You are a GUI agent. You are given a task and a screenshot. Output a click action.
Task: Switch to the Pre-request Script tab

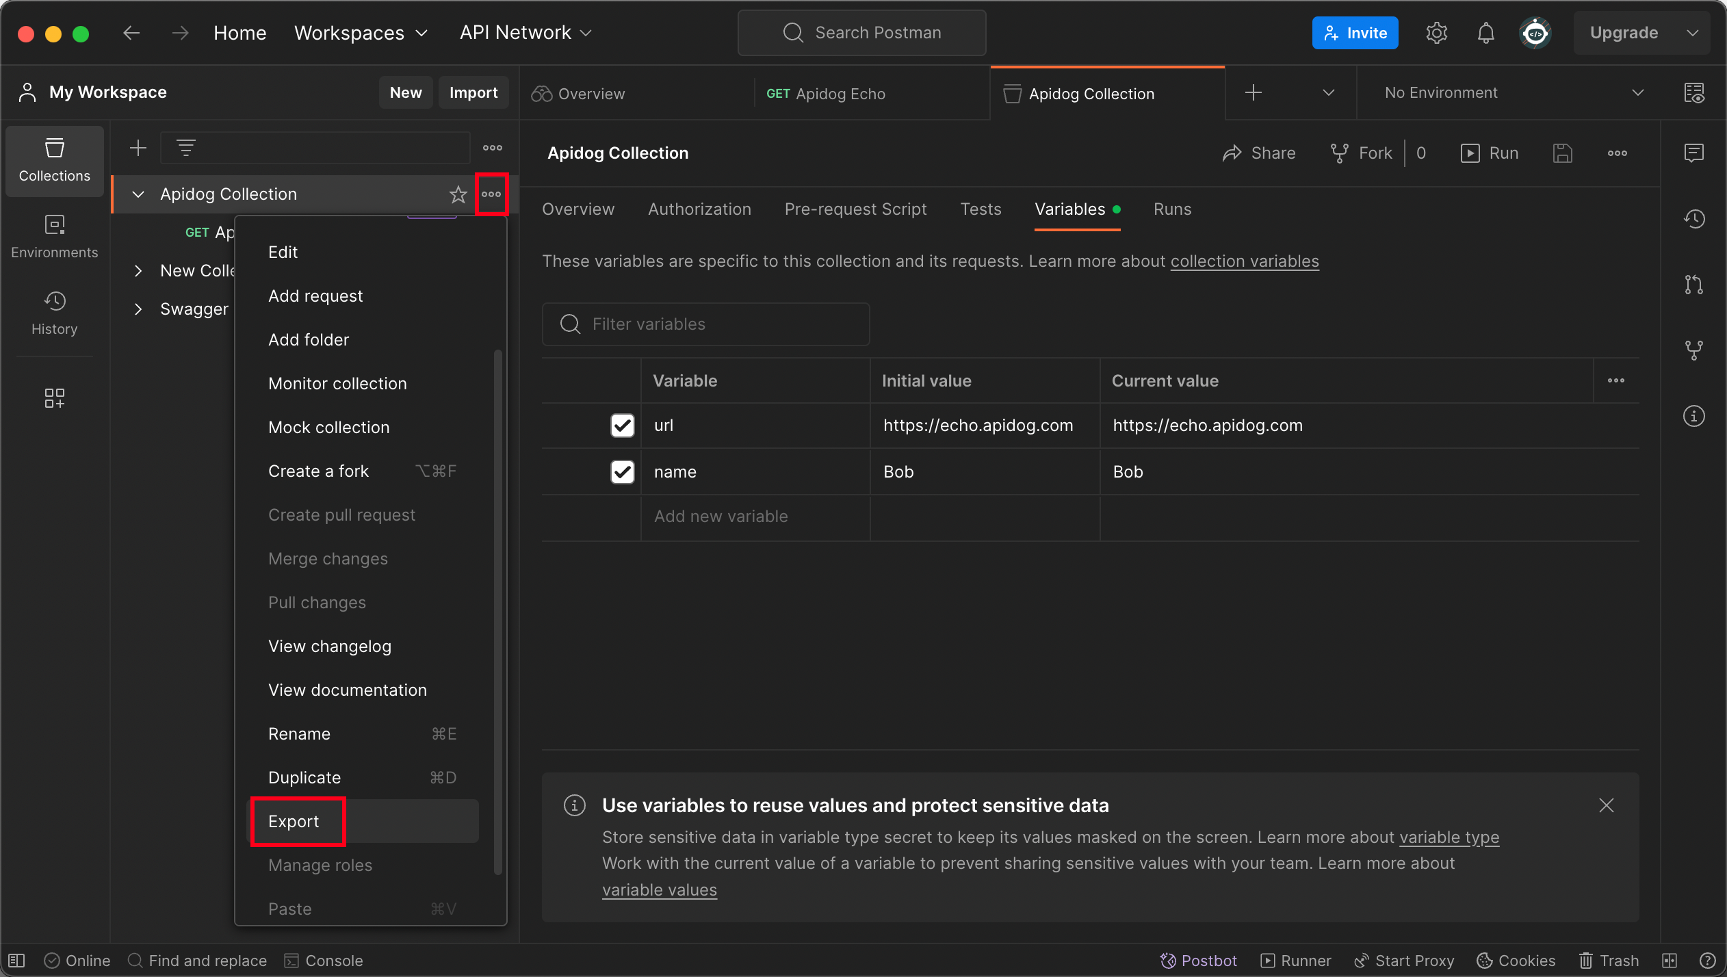click(855, 209)
